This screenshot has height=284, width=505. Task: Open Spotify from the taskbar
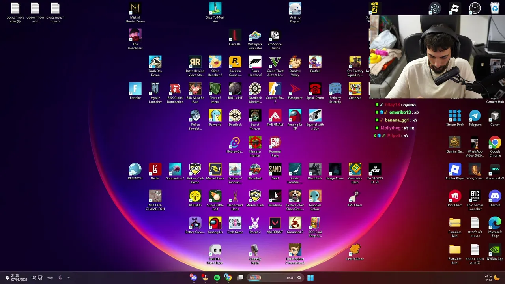pyautogui.click(x=217, y=278)
